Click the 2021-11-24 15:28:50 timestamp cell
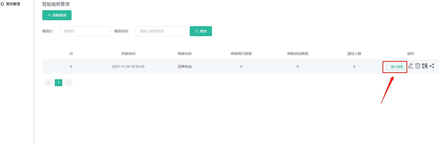439x144 pixels. [128, 67]
